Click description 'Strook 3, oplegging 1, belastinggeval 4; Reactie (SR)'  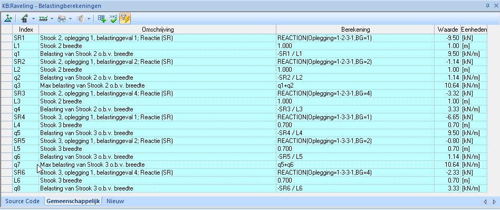coord(106,173)
